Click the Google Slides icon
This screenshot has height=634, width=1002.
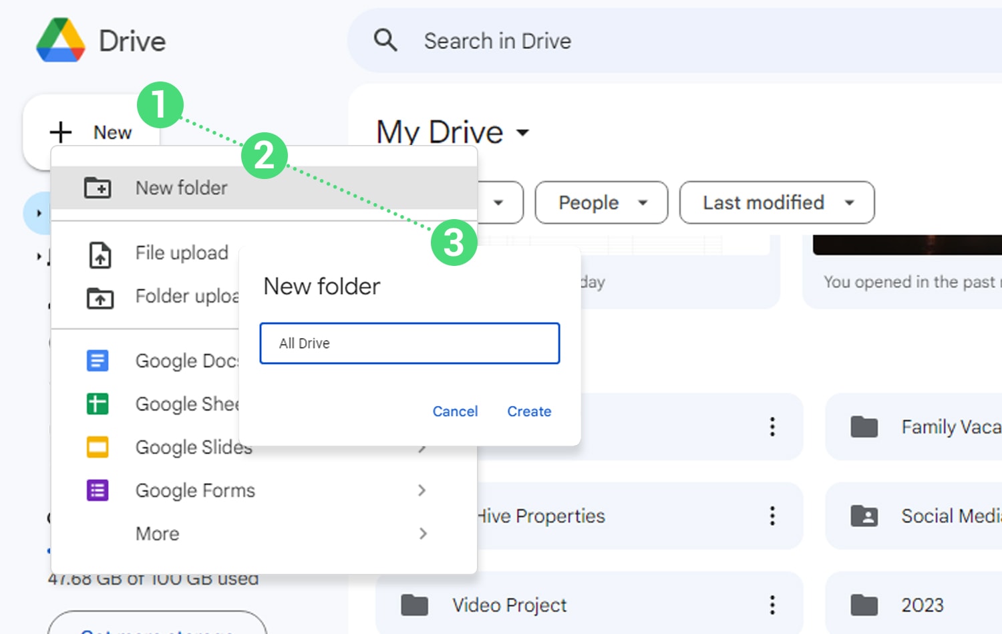coord(98,447)
